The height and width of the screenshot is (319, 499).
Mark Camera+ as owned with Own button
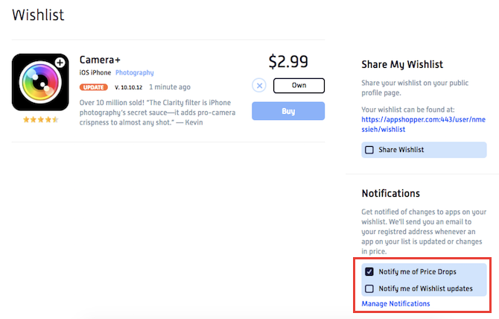299,85
